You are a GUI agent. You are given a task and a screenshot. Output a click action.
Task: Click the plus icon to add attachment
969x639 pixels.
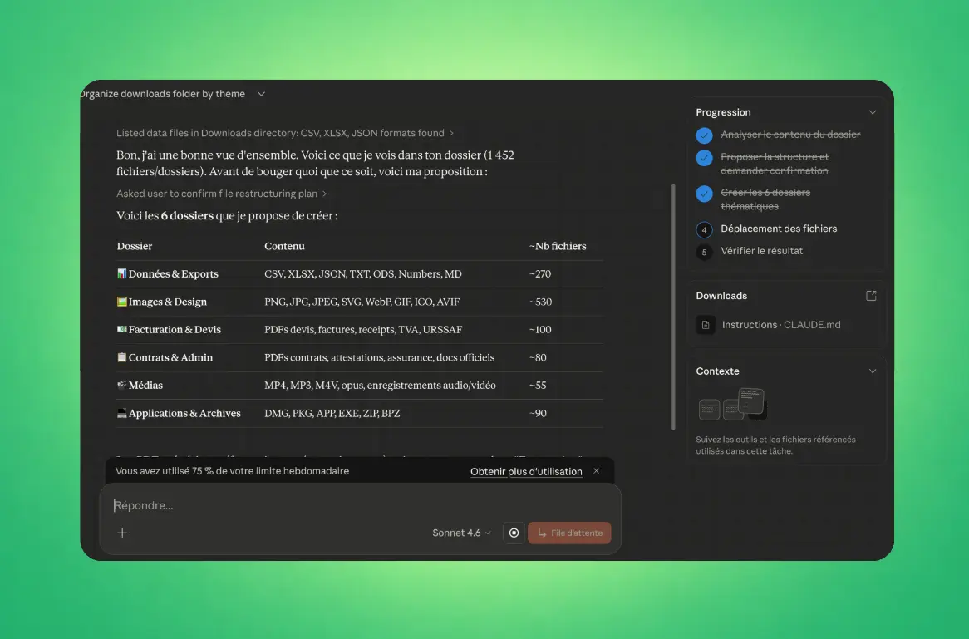click(x=122, y=533)
